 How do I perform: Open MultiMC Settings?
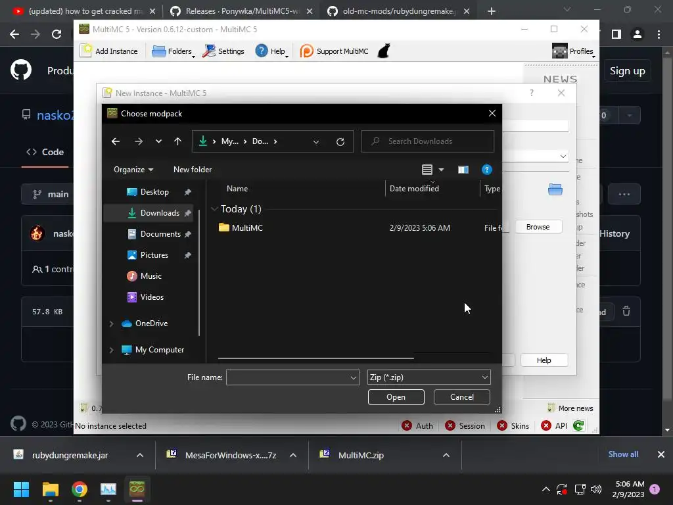point(223,51)
